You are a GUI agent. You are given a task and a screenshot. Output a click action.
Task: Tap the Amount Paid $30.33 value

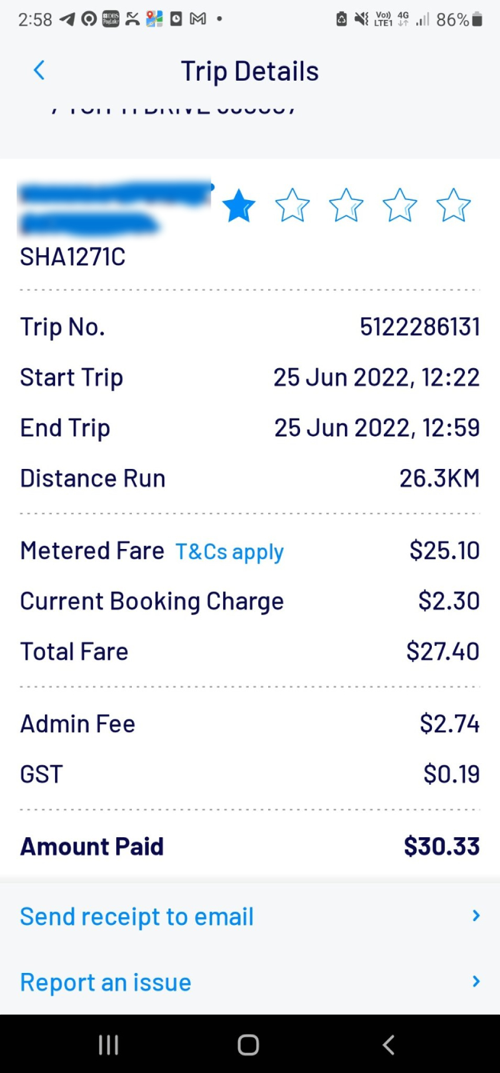(x=441, y=847)
